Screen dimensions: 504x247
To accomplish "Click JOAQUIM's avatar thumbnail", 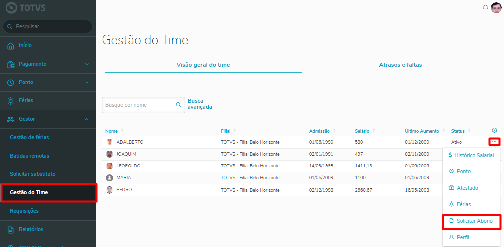I will (x=110, y=154).
